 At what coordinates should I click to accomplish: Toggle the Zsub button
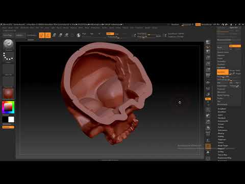click(117, 34)
